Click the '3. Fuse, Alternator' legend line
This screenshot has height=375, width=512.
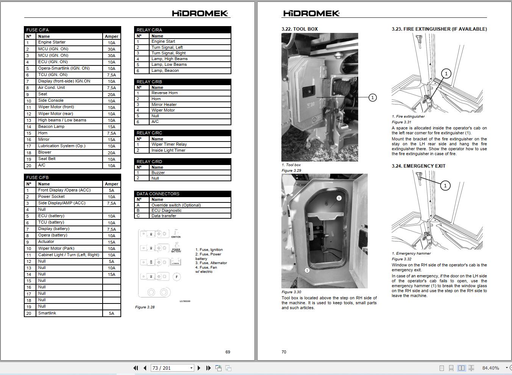click(211, 263)
